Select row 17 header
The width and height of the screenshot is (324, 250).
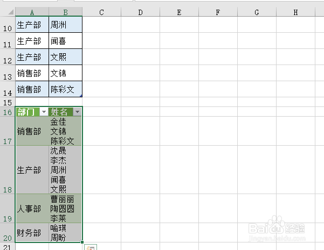tap(8, 131)
